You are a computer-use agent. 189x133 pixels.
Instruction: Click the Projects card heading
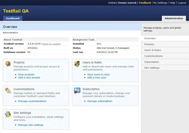click(x=19, y=62)
